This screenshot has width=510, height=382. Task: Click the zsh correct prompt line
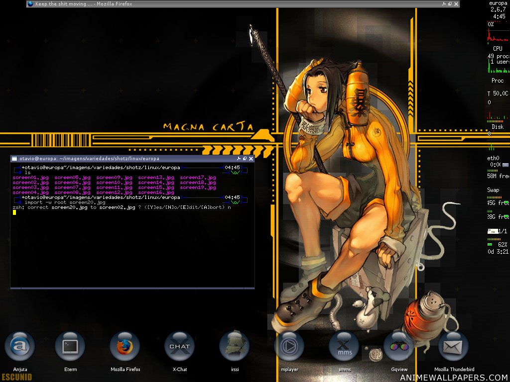(x=122, y=207)
